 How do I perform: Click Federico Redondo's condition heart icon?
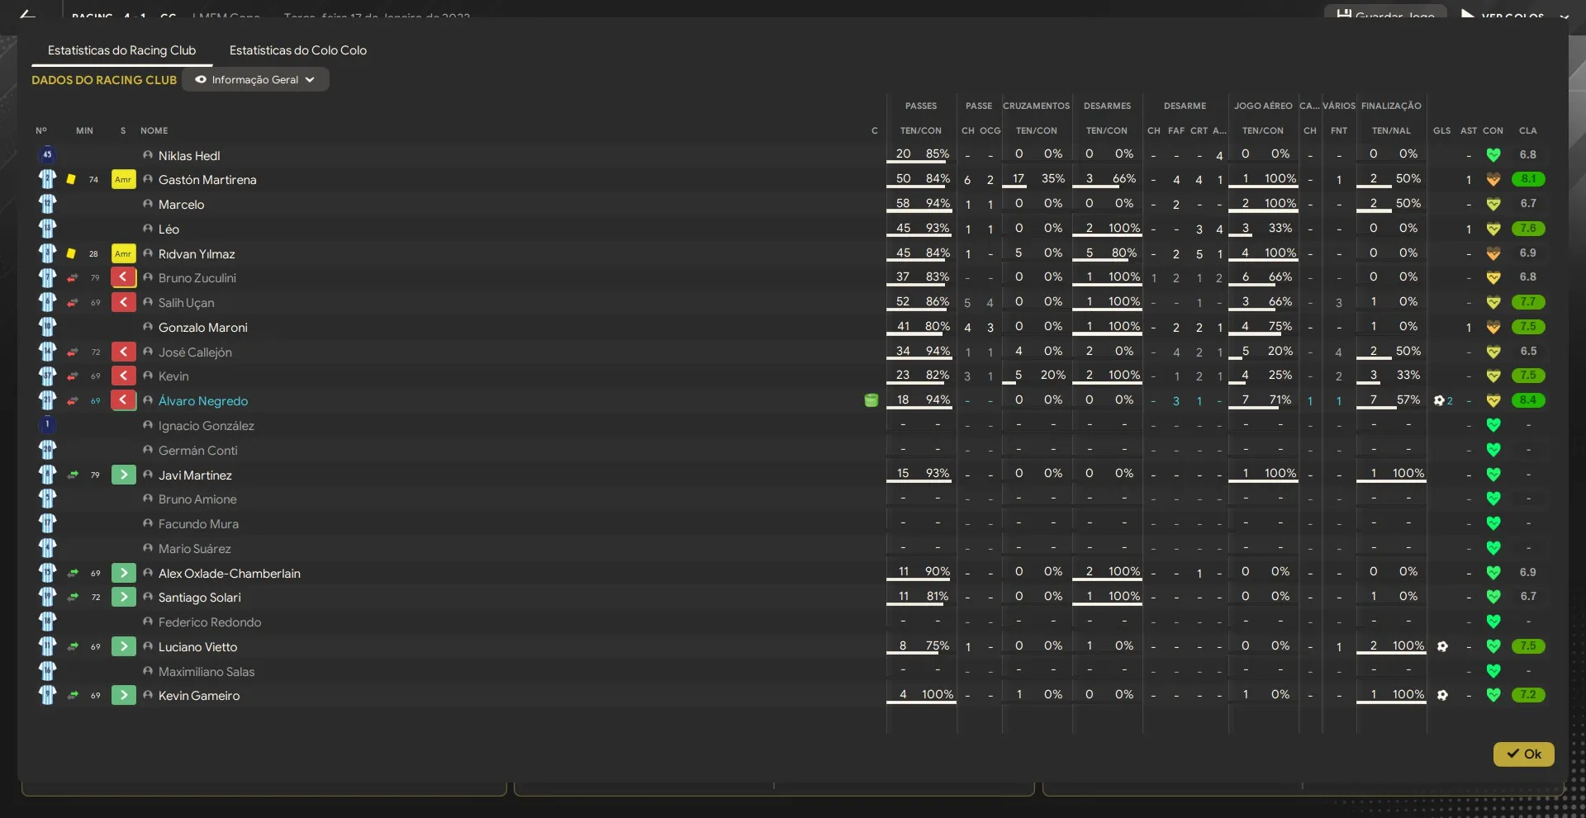pos(1493,622)
